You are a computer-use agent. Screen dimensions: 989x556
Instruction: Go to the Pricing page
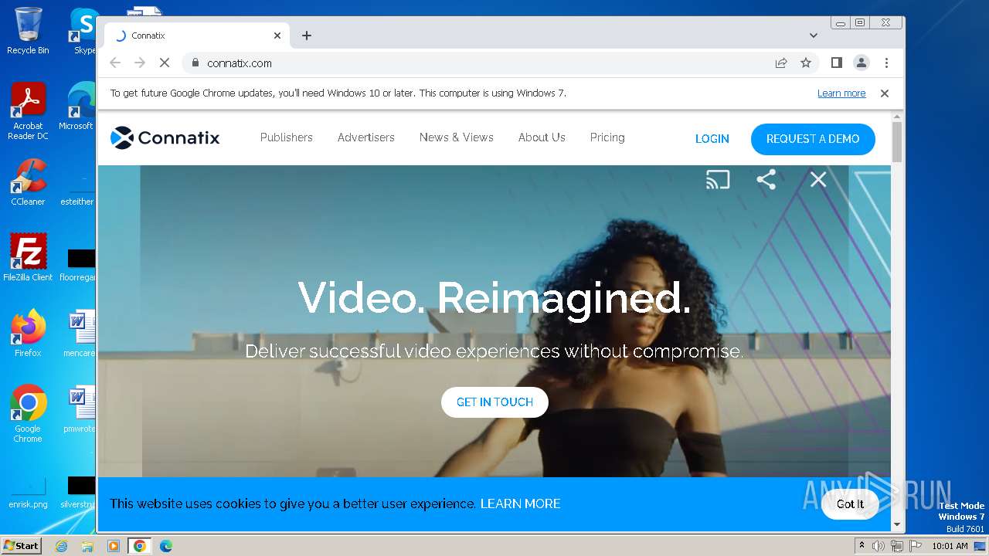[x=607, y=137]
